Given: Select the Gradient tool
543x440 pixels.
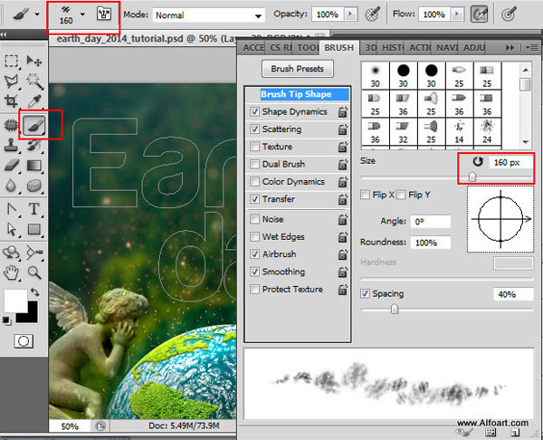Looking at the screenshot, I should (x=34, y=166).
